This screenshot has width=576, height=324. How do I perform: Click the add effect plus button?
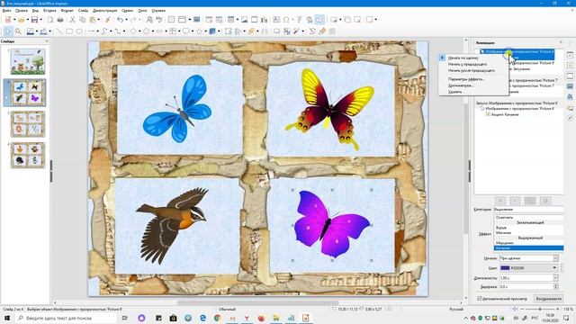pyautogui.click(x=500, y=201)
